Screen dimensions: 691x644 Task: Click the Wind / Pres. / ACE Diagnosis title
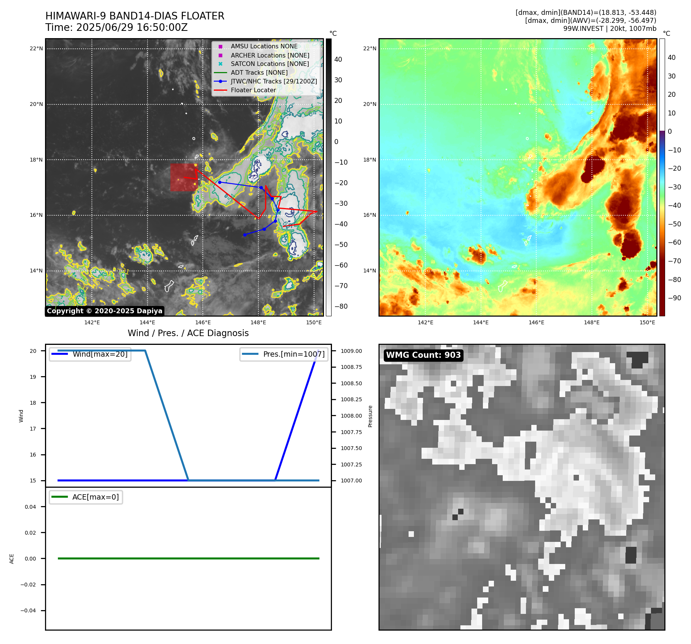(188, 333)
